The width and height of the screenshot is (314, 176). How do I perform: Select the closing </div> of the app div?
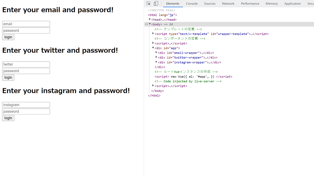pyautogui.click(x=160, y=67)
